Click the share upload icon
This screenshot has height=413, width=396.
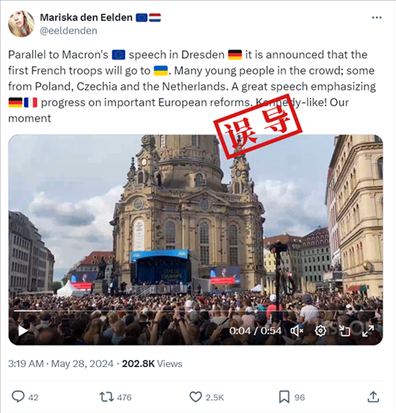(x=373, y=397)
